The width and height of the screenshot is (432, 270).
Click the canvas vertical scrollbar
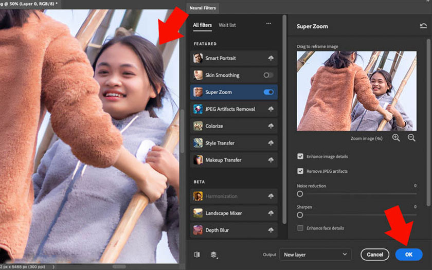pos(182,131)
